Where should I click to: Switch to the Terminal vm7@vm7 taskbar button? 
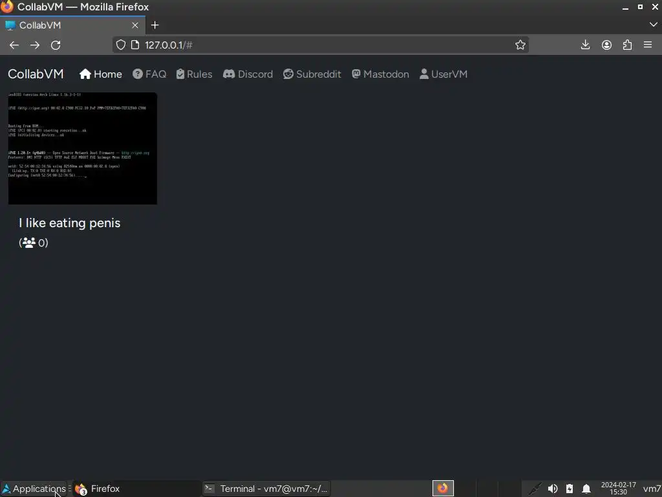(266, 489)
